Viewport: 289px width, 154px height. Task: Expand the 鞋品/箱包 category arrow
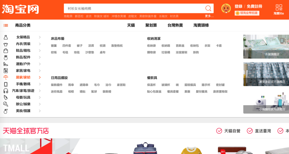tap(40, 51)
